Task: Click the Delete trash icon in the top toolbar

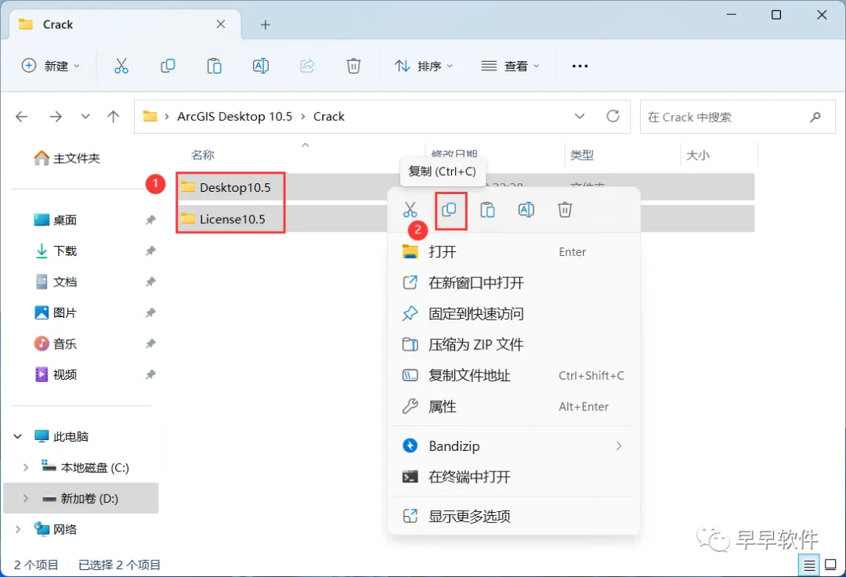Action: click(x=353, y=66)
